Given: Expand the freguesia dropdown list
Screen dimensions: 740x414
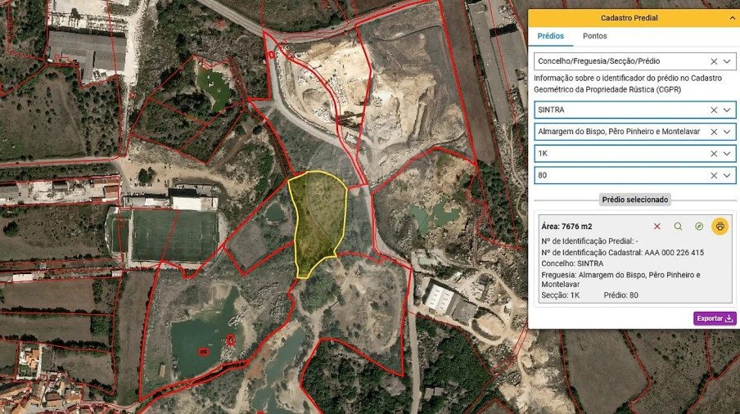Looking at the screenshot, I should (727, 132).
